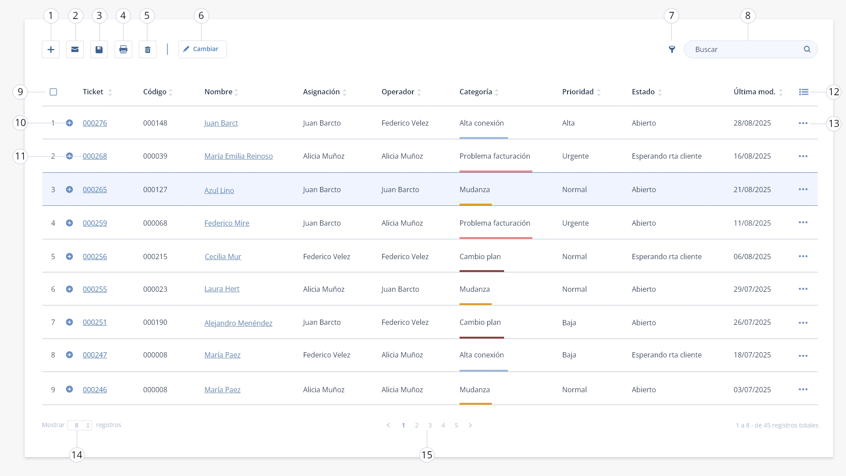Open María Emilia Reinoso name link
The image size is (846, 476).
click(238, 156)
